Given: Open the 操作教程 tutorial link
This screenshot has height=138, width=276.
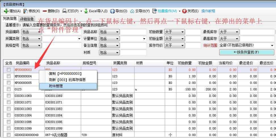Looking at the screenshot, I should [x=208, y=11].
